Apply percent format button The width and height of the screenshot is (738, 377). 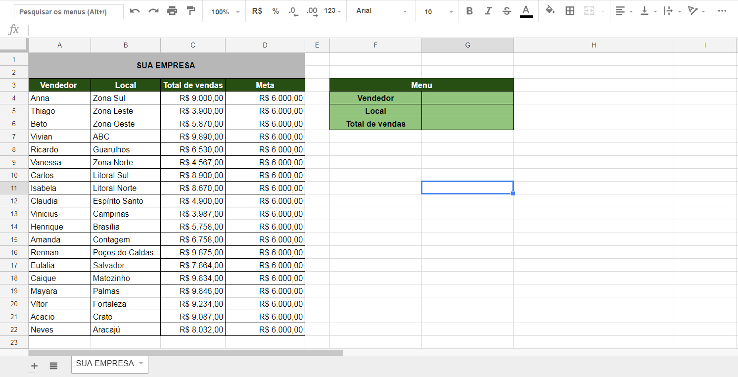click(276, 11)
